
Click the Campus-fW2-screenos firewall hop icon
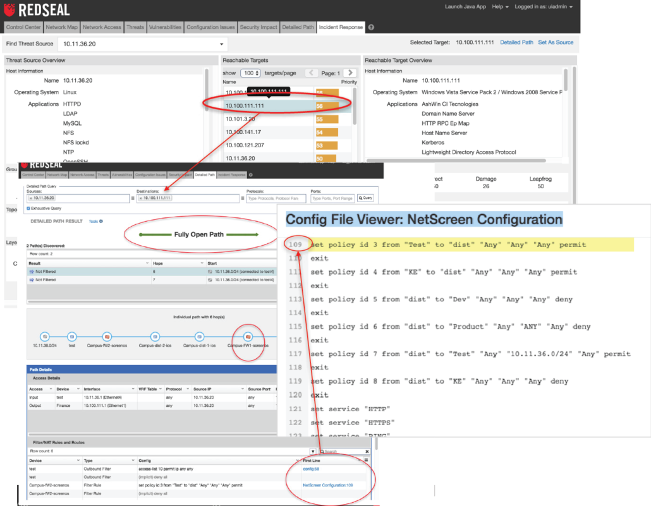tap(107, 337)
